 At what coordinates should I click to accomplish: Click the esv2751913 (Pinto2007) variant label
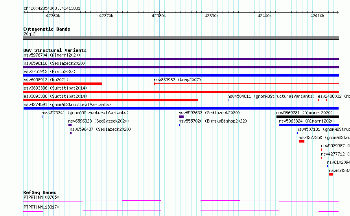pos(50,71)
